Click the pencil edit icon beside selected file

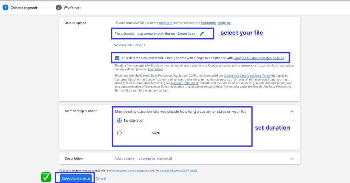[202, 34]
